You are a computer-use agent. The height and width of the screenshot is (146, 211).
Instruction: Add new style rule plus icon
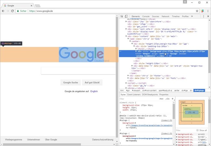(172, 99)
